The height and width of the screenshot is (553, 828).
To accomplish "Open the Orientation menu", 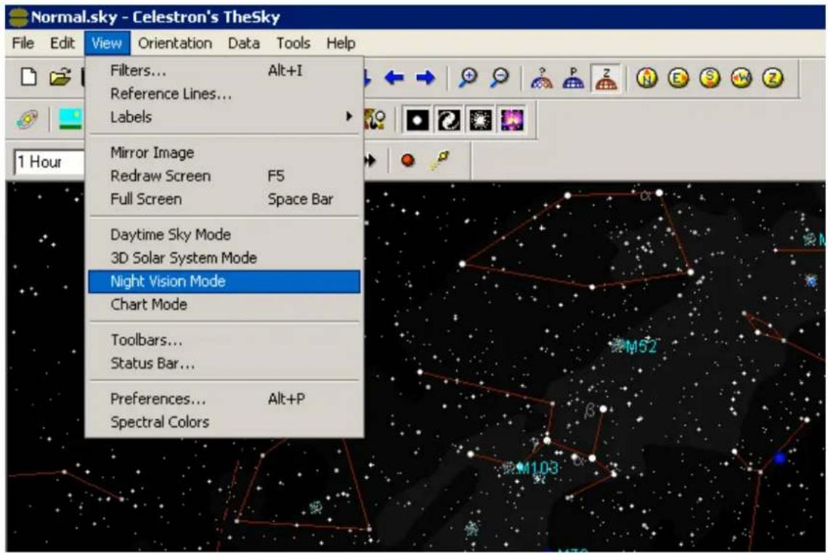I will coord(175,44).
